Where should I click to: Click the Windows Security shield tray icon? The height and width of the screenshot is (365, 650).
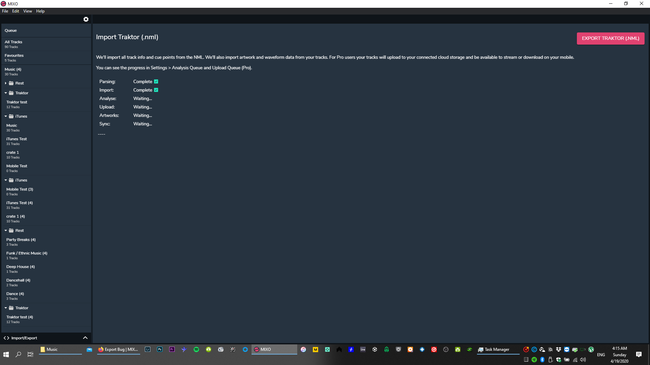tap(559, 360)
